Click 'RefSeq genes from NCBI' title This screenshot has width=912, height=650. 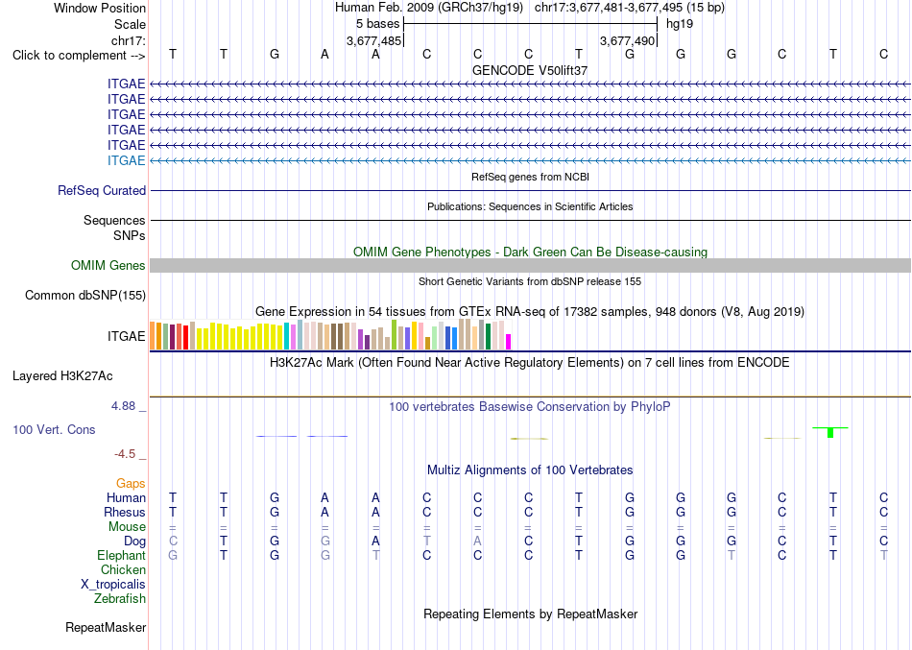click(530, 177)
